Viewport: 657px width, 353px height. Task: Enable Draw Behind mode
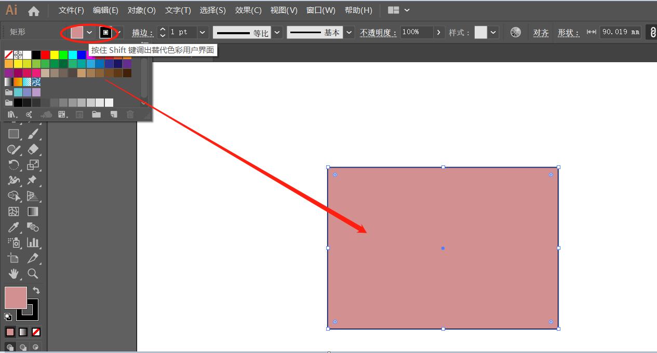[23, 347]
